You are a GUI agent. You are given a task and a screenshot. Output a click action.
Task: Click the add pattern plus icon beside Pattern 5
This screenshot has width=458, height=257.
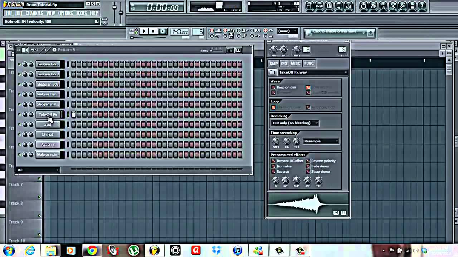point(54,50)
